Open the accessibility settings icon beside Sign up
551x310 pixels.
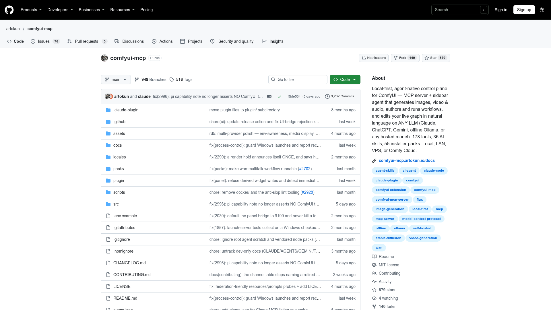[542, 10]
